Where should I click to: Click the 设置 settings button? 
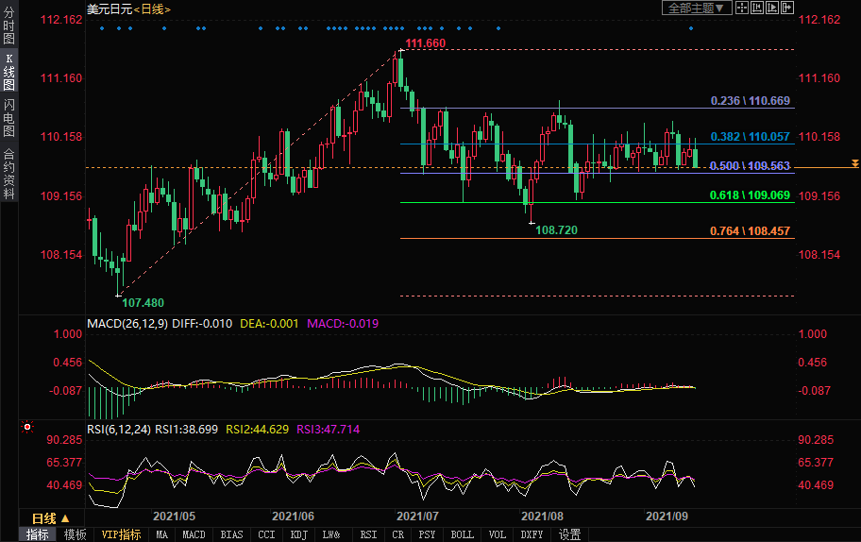[x=569, y=534]
